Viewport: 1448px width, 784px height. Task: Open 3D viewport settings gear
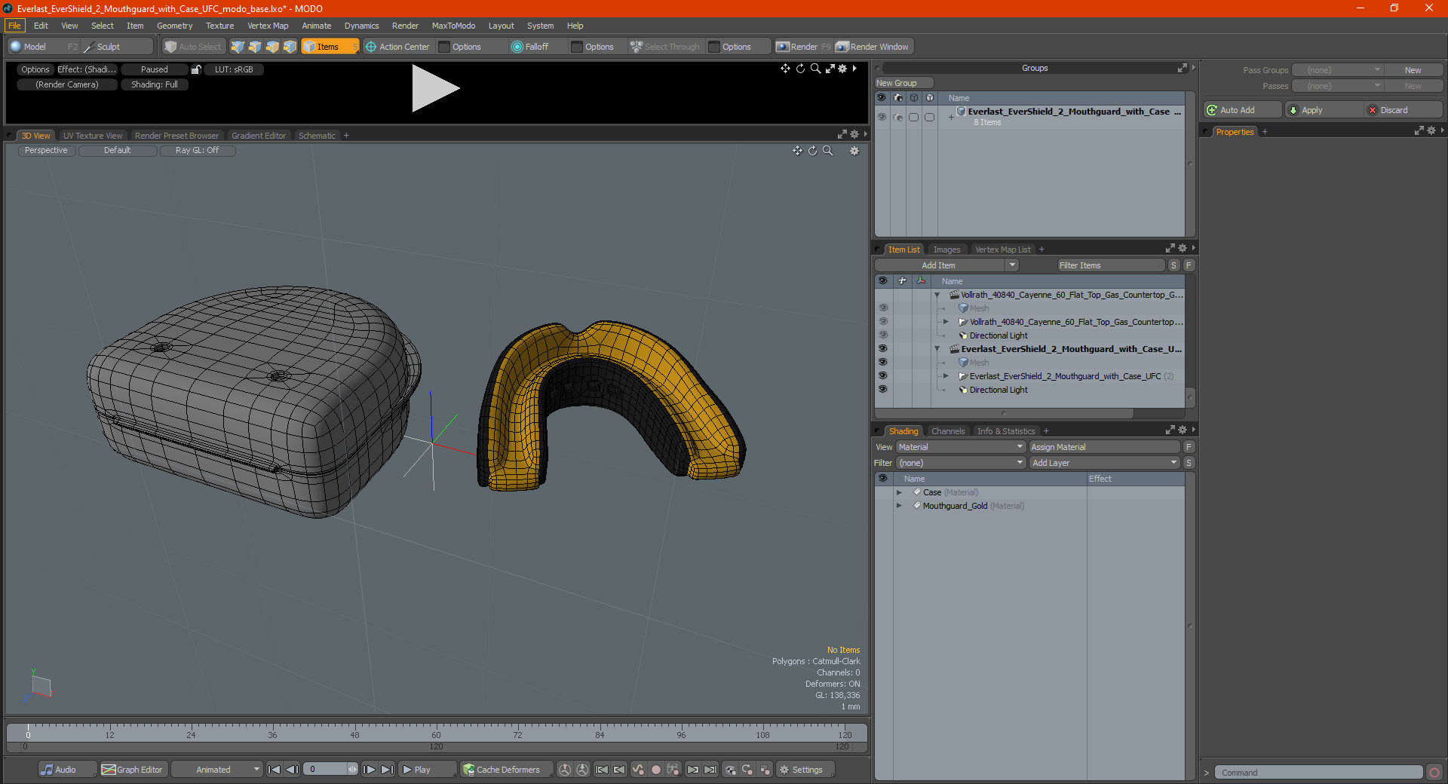854,151
